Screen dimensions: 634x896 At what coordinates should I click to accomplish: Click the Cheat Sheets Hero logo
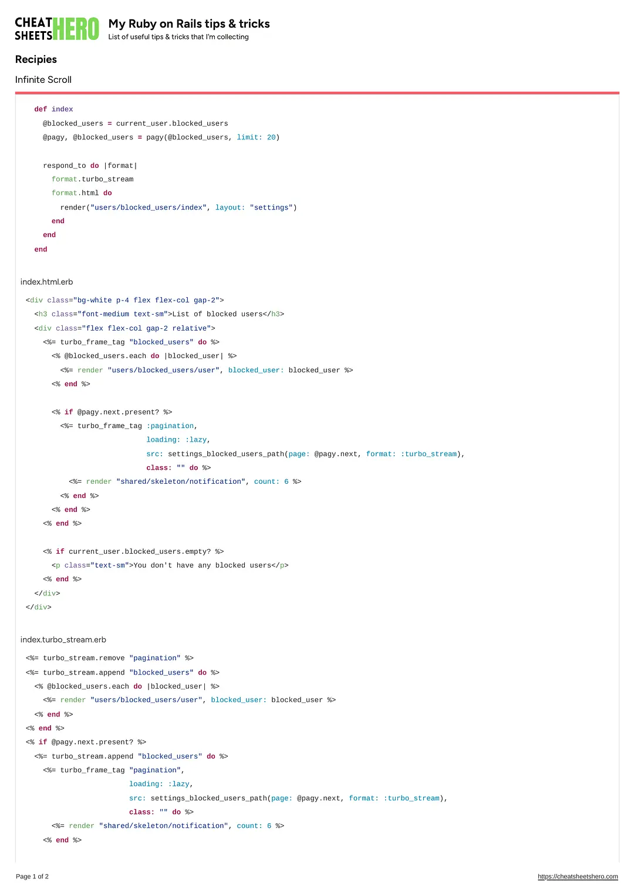click(57, 29)
